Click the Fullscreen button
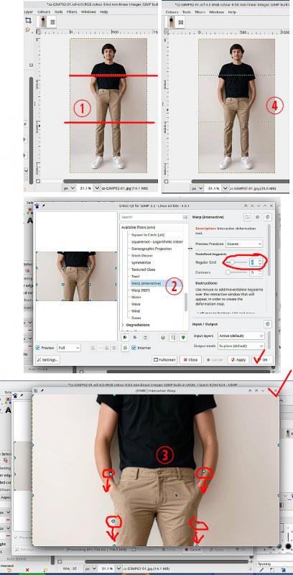The height and width of the screenshot is (575, 293). point(164,360)
